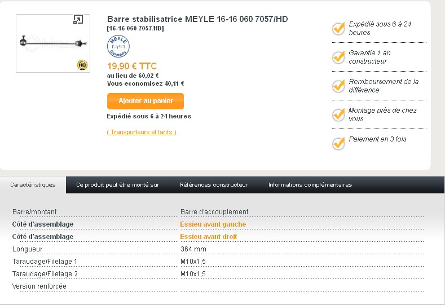Switch to Ce produit peut être monté sur tab
The image size is (445, 305).
click(118, 185)
